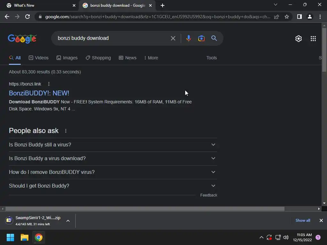
Task: Clear the search box text
Action: (173, 38)
